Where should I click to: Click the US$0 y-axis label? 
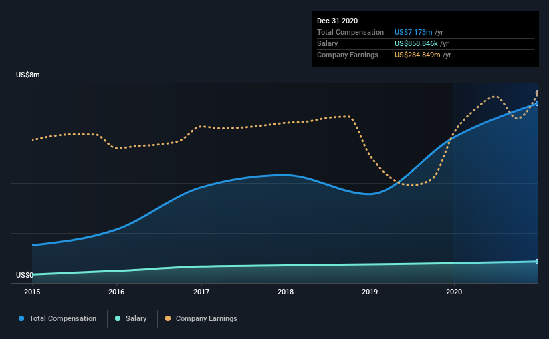pos(25,275)
